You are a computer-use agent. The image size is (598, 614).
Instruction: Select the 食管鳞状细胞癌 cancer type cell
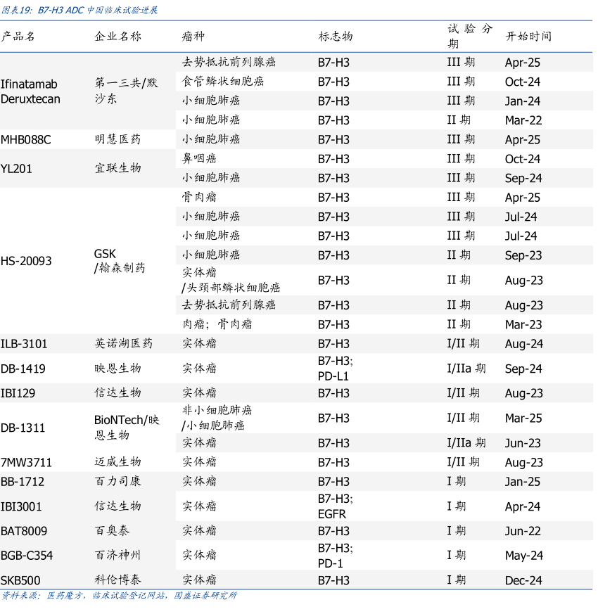pos(223,82)
